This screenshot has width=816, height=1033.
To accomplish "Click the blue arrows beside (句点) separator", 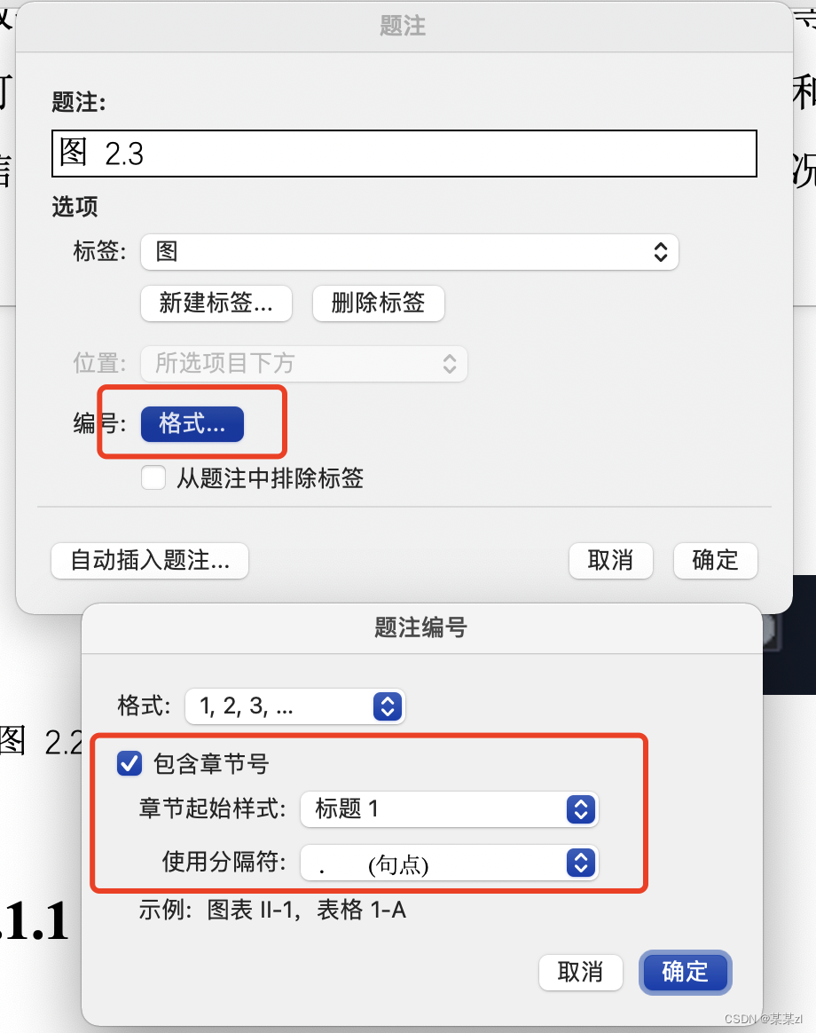I will (581, 863).
